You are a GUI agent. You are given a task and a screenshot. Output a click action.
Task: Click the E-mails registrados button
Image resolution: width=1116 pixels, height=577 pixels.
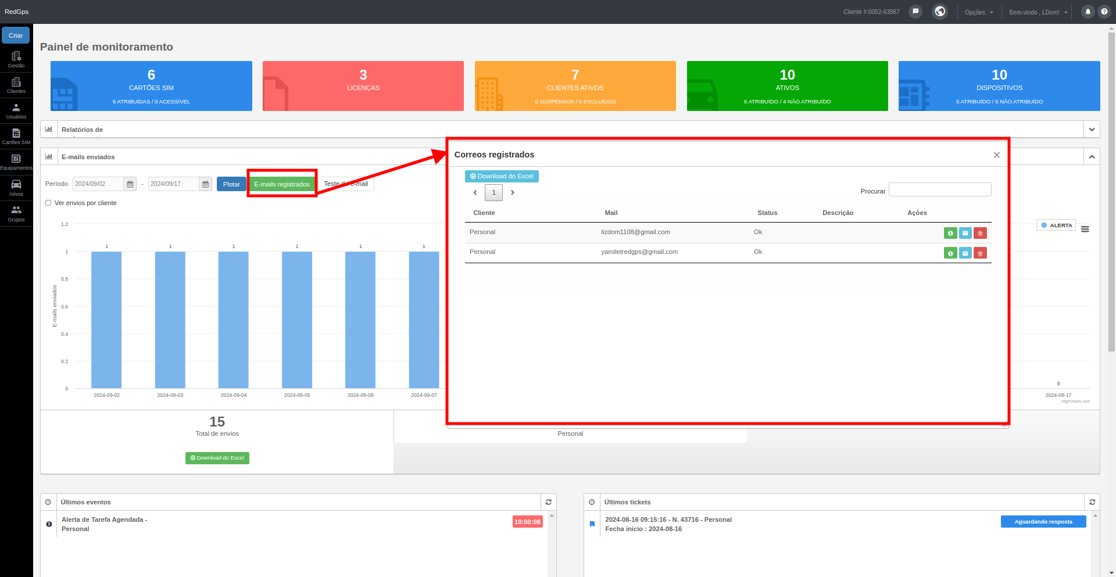pos(282,184)
